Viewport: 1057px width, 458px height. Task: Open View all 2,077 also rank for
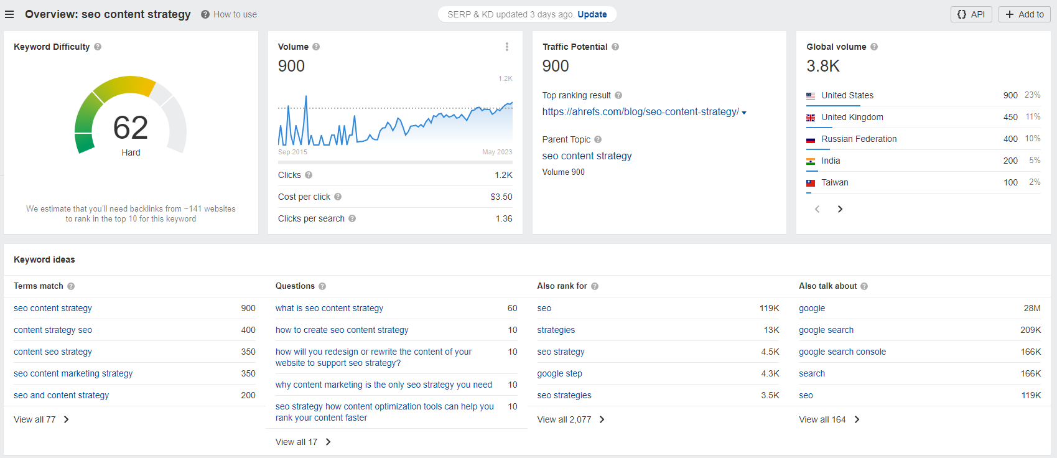pyautogui.click(x=571, y=419)
